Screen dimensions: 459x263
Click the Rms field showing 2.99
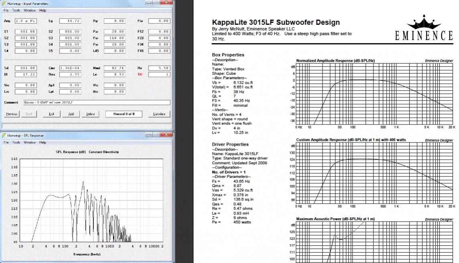pos(70,74)
